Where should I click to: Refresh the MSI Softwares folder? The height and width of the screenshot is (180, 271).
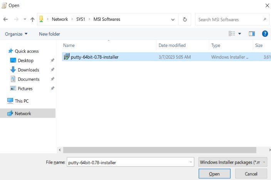tap(185, 19)
